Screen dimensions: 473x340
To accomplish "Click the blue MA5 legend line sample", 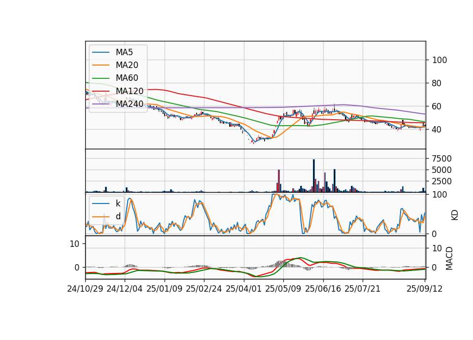I will tap(101, 52).
